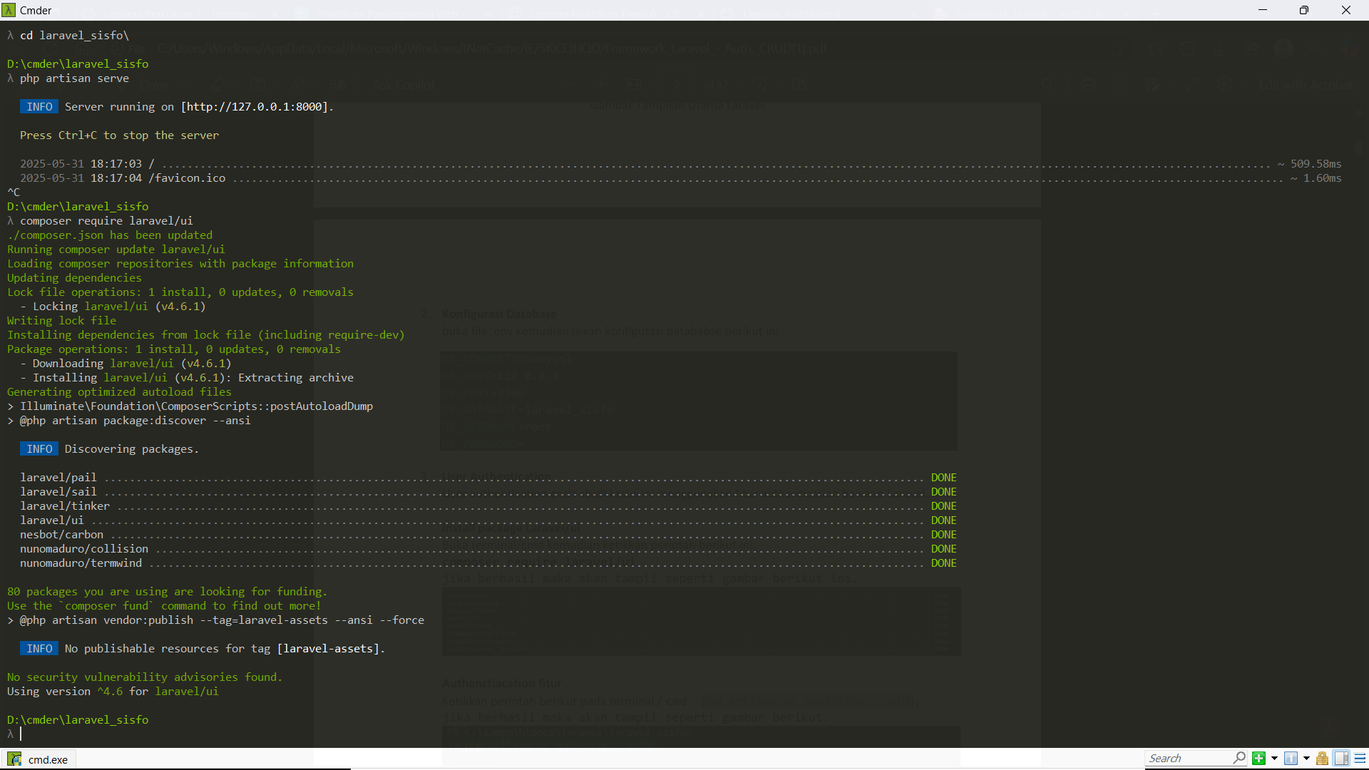Click the magnifier icon in Search box
The width and height of the screenshot is (1369, 770).
click(1239, 758)
